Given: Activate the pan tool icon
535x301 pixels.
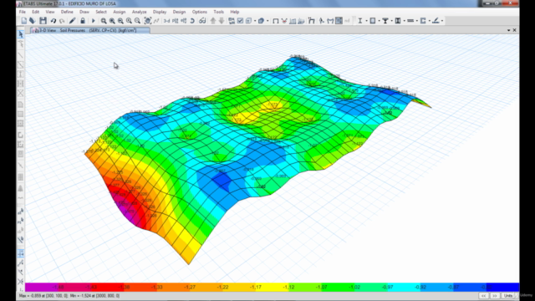Looking at the screenshot, I should (147, 21).
